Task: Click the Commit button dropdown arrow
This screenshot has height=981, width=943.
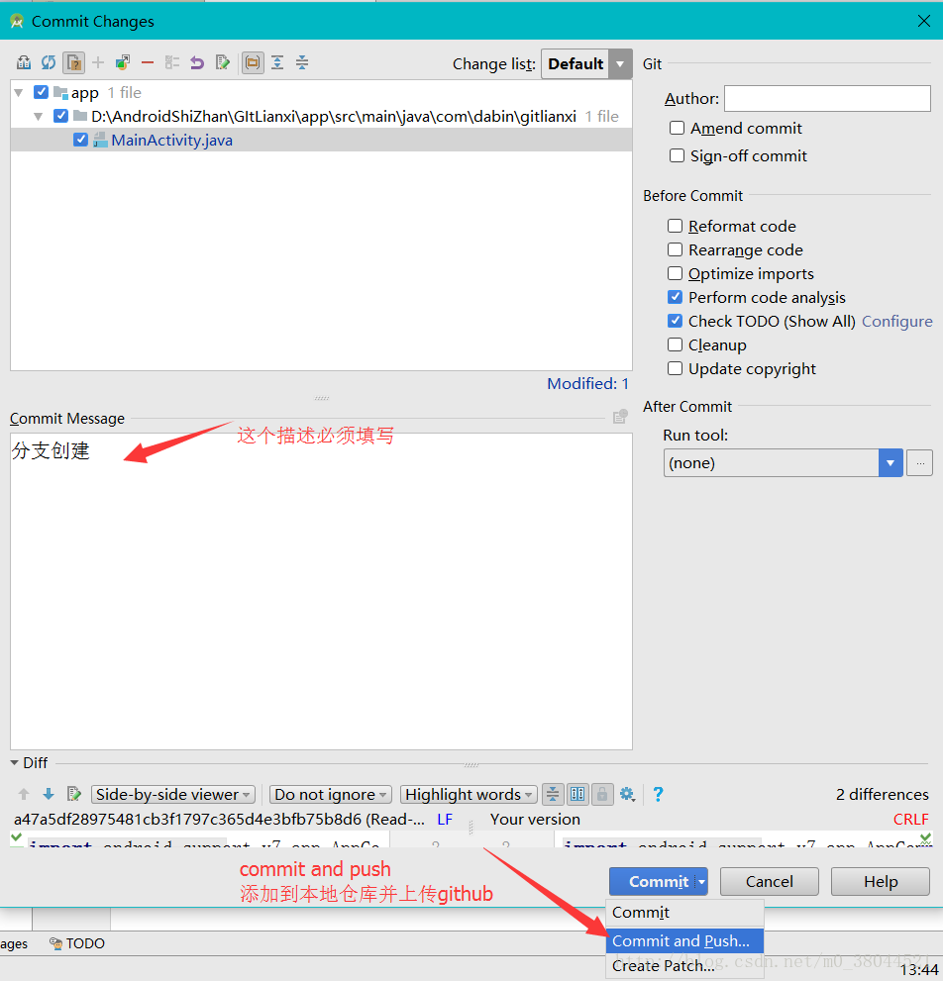Action: [702, 882]
